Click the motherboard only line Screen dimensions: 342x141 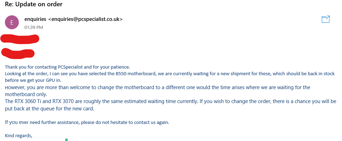[26, 94]
